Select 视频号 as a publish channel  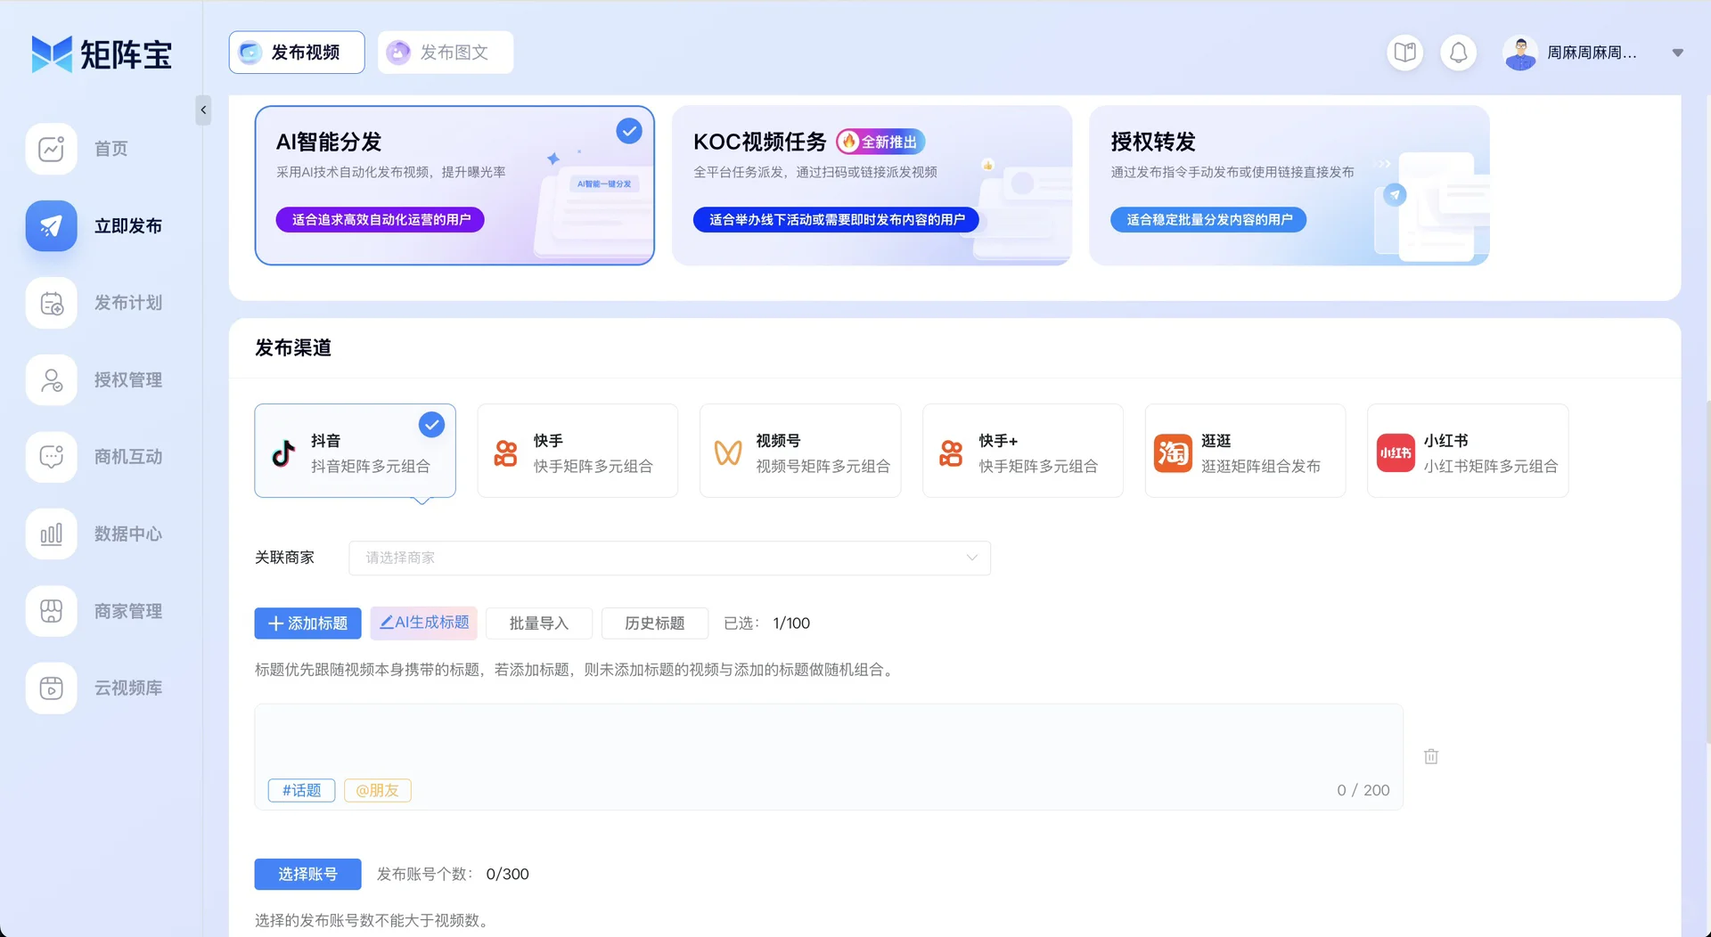[x=800, y=451]
